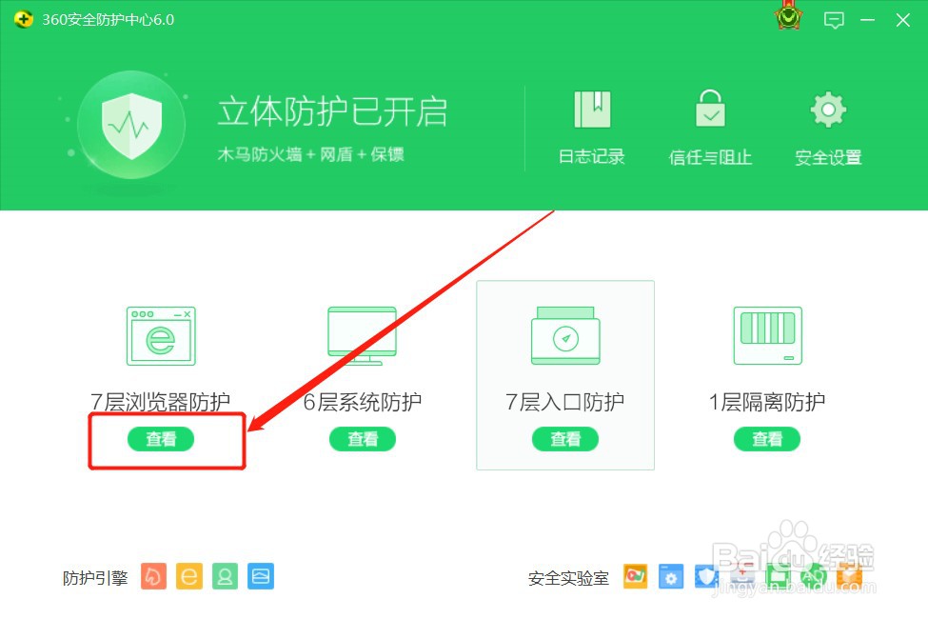Image resolution: width=928 pixels, height=619 pixels.
Task: Minimize the 360 security center window
Action: [x=868, y=20]
